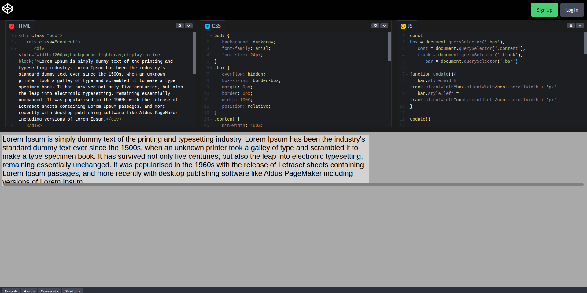The width and height of the screenshot is (587, 293).
Task: Open HTML editor settings gear
Action: coord(180,26)
